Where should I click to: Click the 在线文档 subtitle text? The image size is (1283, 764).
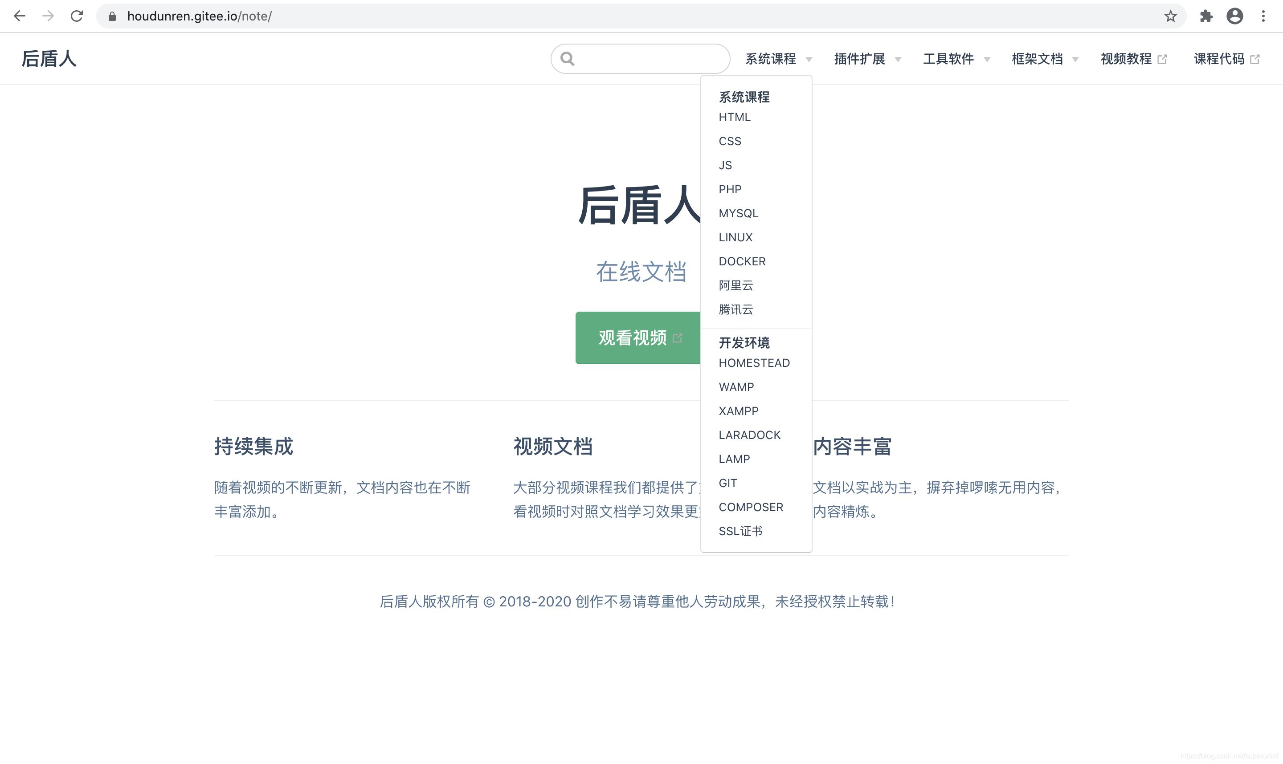click(641, 271)
